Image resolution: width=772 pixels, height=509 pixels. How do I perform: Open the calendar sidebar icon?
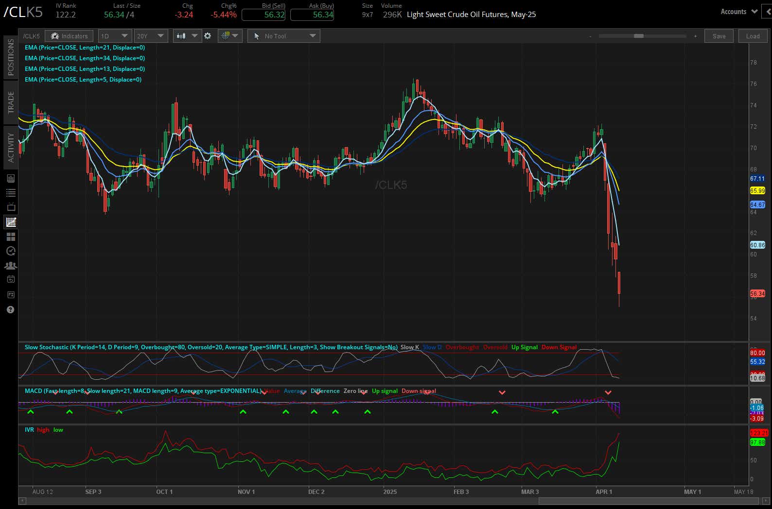pyautogui.click(x=10, y=279)
